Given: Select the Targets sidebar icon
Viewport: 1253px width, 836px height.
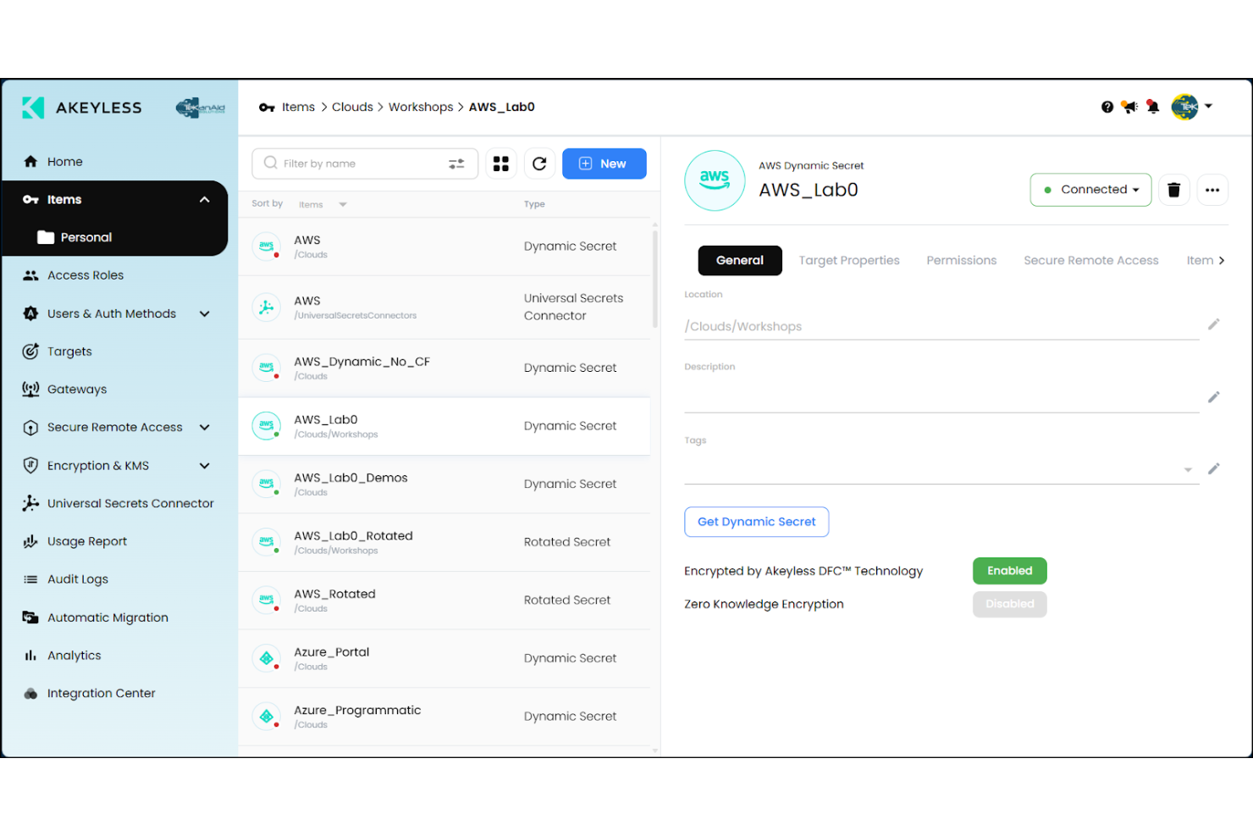Looking at the screenshot, I should coord(30,351).
